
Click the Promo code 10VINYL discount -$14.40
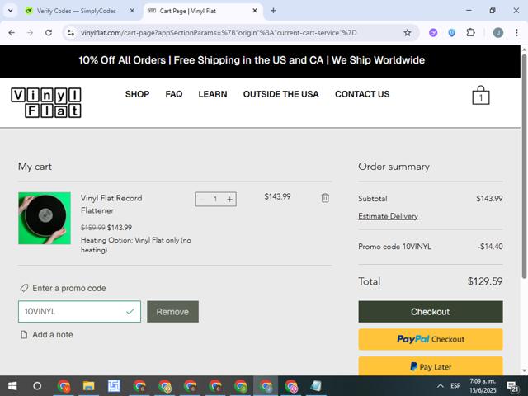click(490, 247)
